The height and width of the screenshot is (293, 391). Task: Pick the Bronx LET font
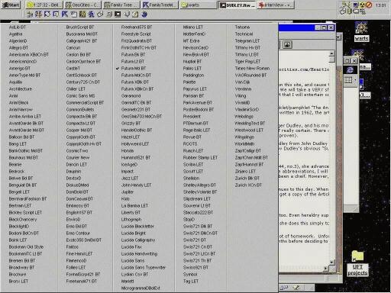18,281
